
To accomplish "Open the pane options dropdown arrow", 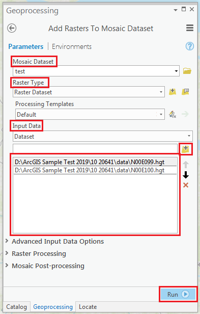I will 176,10.
